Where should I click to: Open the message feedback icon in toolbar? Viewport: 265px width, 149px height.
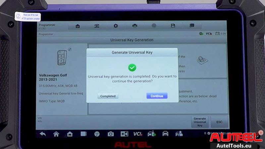[191, 26]
